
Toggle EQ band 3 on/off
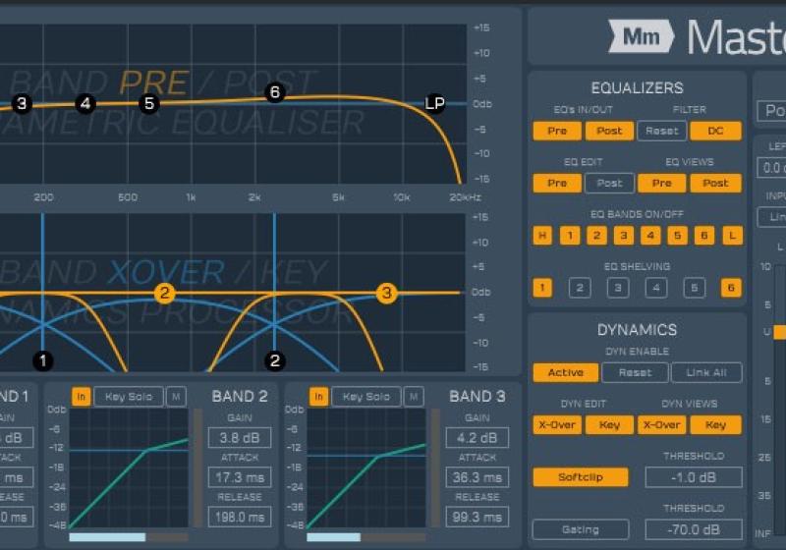tap(624, 236)
